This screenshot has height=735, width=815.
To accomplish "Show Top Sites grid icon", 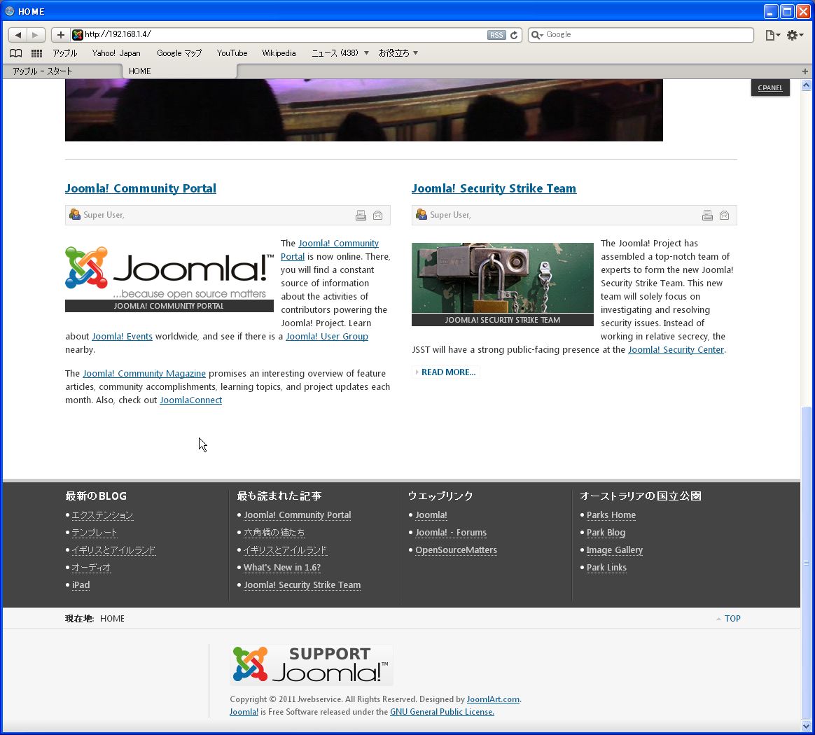I will coord(36,53).
